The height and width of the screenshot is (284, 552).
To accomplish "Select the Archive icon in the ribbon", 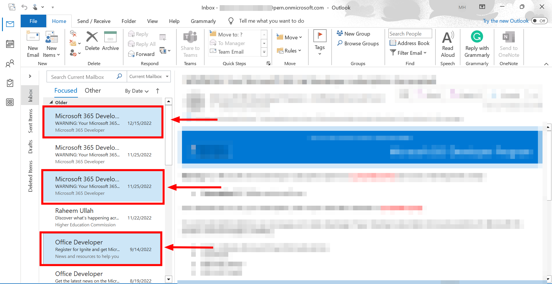I will click(110, 42).
